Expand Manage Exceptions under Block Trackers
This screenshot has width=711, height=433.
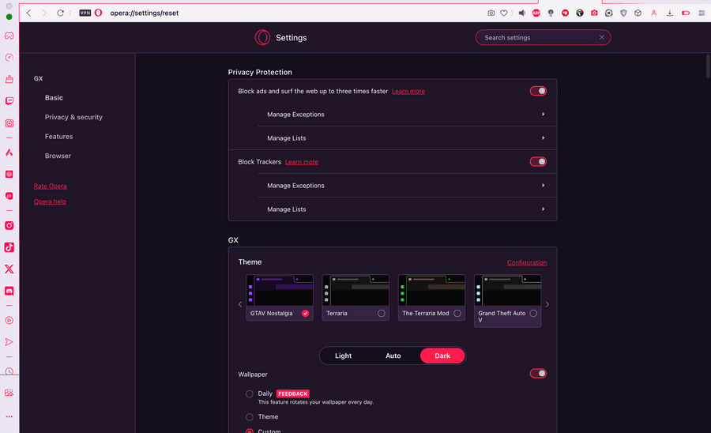(407, 186)
